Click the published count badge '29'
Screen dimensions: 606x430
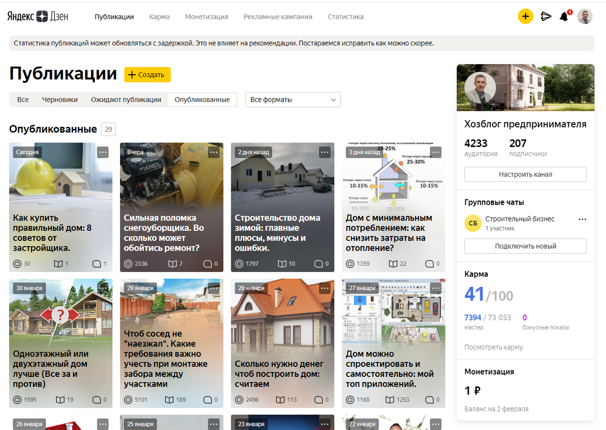tap(108, 129)
